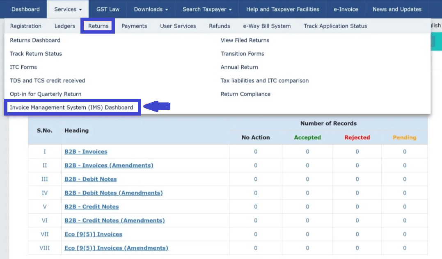Open View Filed Returns
Viewport: 442px width, 259px height.
pyautogui.click(x=245, y=40)
